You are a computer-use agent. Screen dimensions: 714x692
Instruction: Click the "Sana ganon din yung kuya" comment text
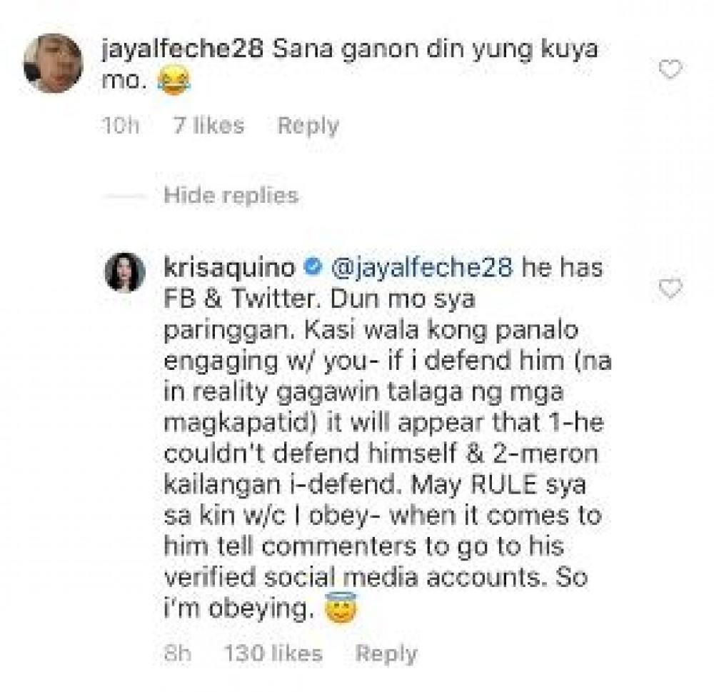pos(435,50)
